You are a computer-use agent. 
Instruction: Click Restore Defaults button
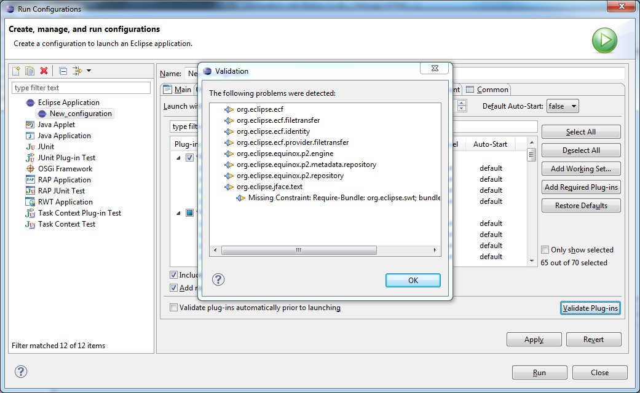click(x=581, y=206)
